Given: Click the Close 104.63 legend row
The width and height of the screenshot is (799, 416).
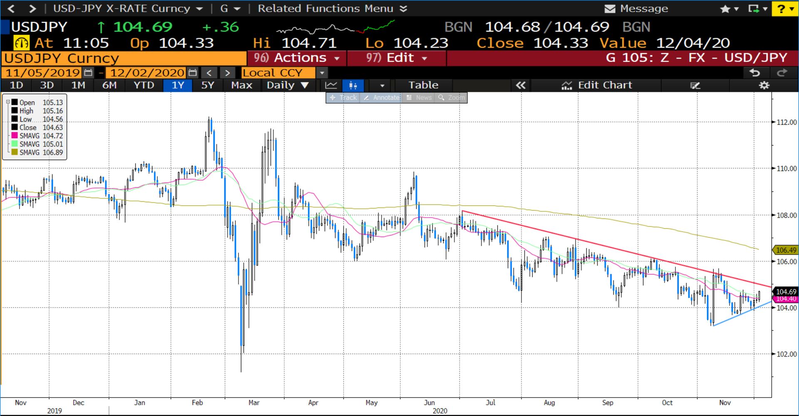Looking at the screenshot, I should [37, 127].
